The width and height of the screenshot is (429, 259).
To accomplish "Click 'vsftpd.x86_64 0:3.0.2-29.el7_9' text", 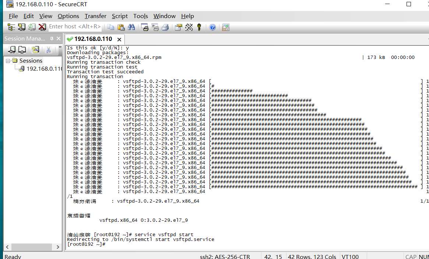I will 144,220.
